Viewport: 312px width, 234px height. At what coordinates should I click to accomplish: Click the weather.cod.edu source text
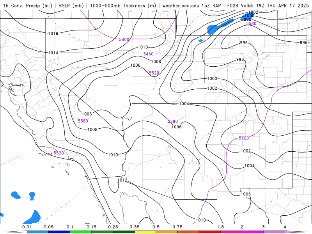click(x=181, y=5)
